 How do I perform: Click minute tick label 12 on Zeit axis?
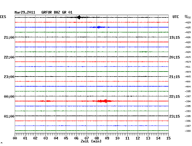click(x=138, y=138)
